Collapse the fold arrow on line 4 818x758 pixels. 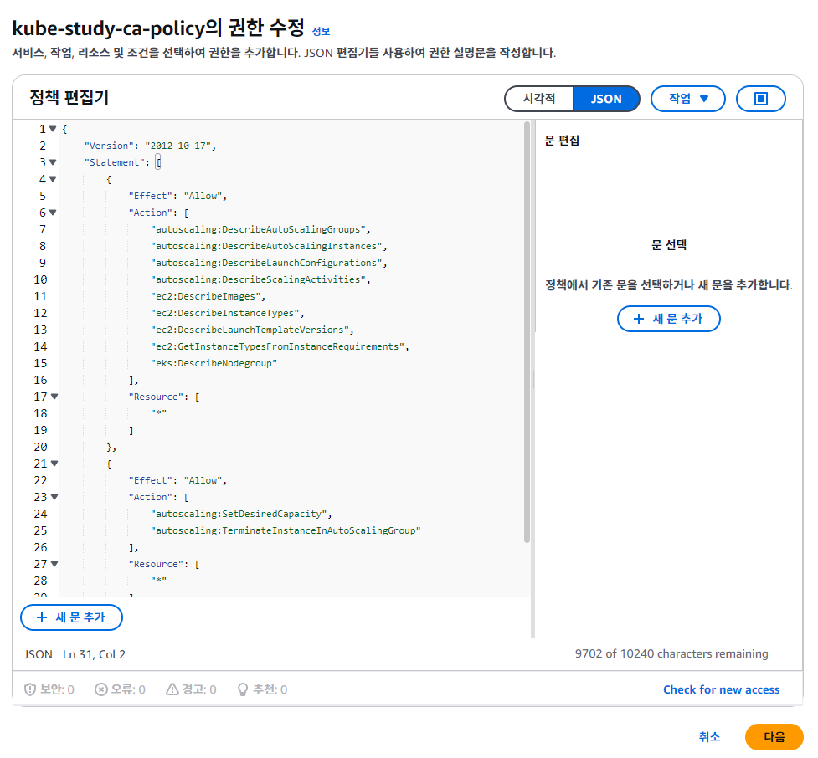pyautogui.click(x=53, y=179)
